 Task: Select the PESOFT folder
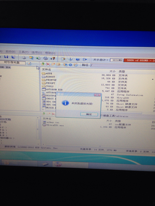point(48,83)
